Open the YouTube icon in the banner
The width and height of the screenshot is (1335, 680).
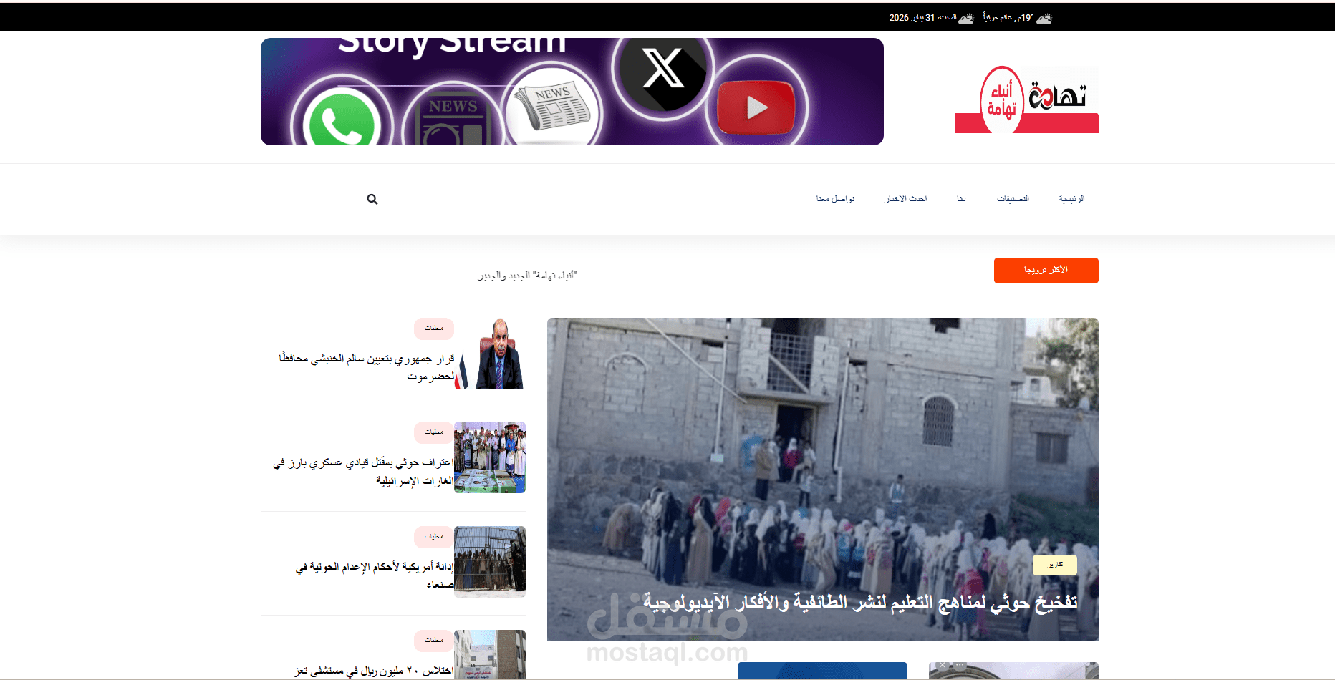pyautogui.click(x=754, y=107)
